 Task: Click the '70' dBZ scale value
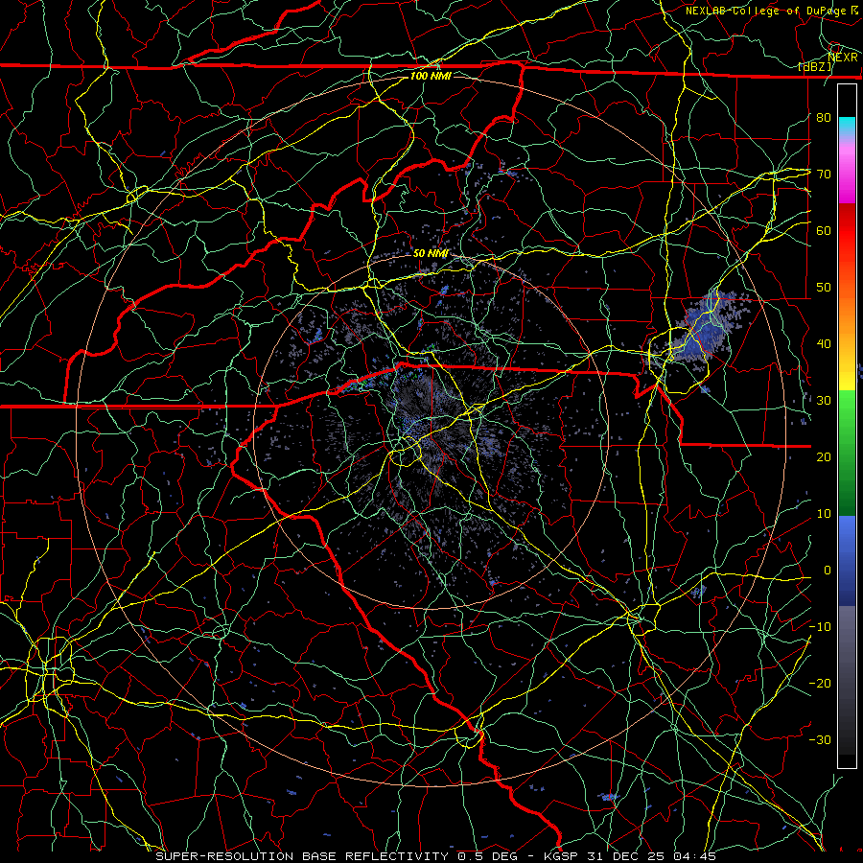click(x=824, y=174)
